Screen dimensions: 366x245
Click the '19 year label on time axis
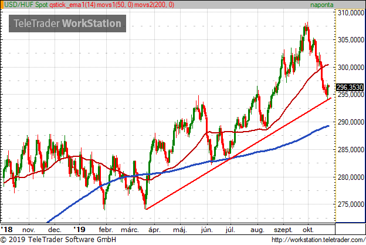[79, 230]
